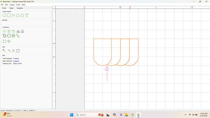Activate the stock boundary edit tool

(x=18, y=51)
